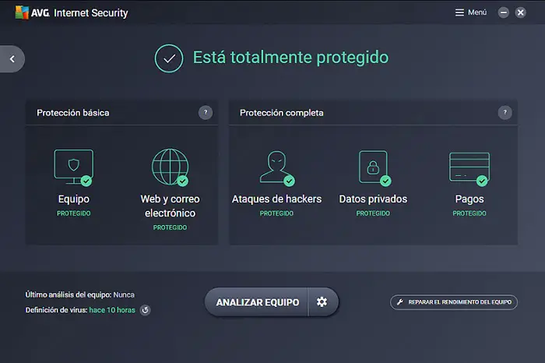
Task: Click the 'Pagos' label
Action: point(469,199)
